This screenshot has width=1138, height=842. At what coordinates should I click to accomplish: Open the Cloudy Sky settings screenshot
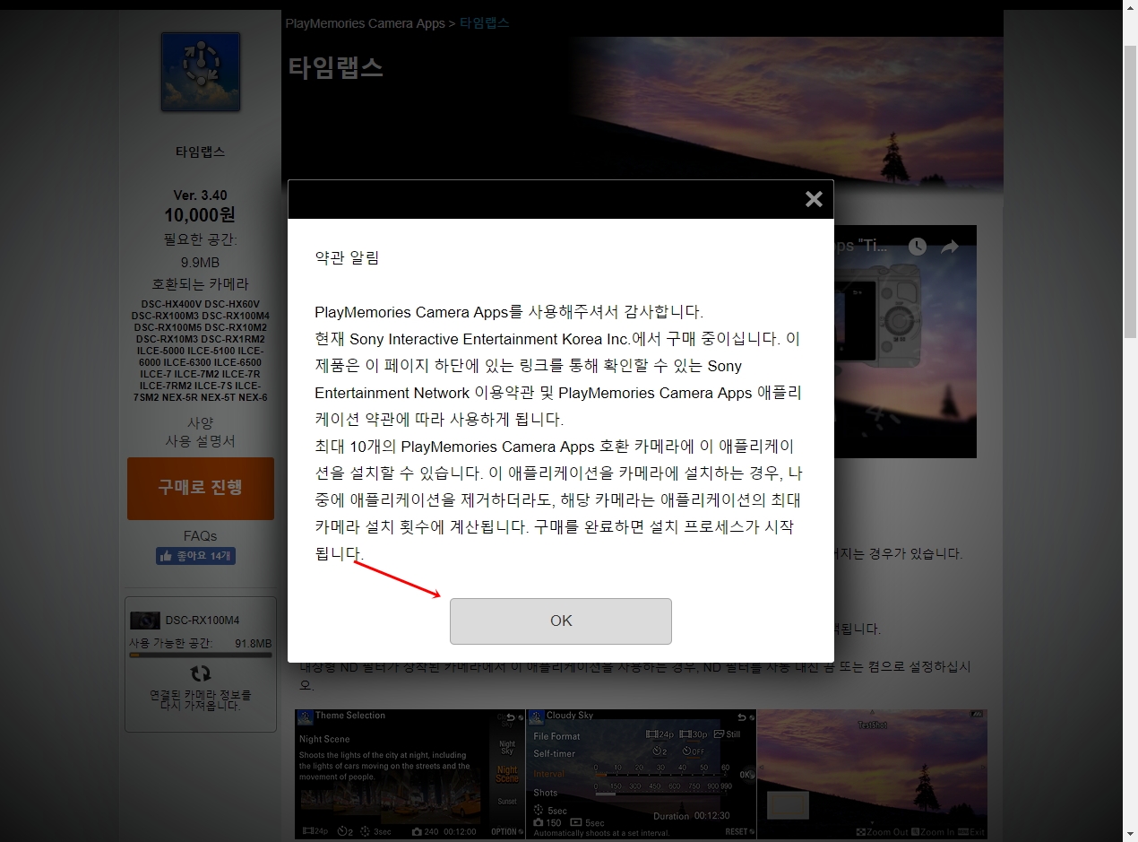pos(642,774)
